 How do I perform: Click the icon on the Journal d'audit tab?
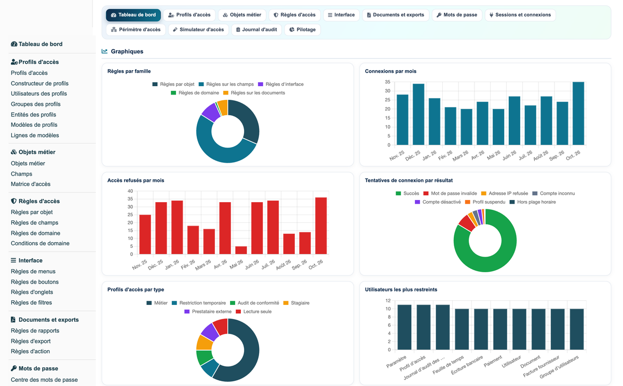point(238,30)
